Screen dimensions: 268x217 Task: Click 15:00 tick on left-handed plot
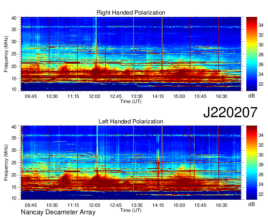[179, 205]
